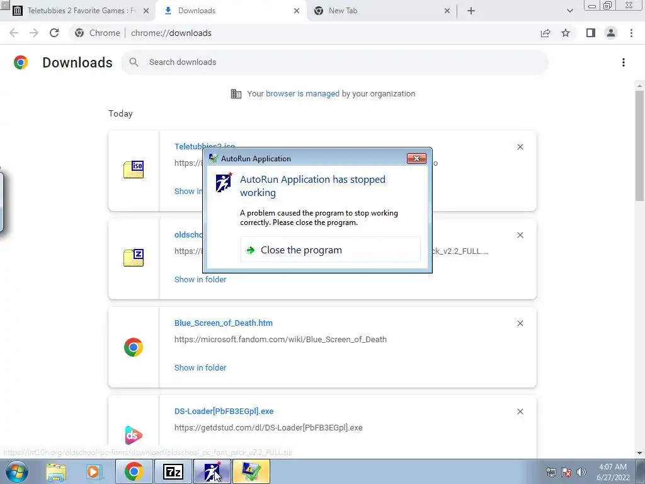Click the AutoRun dialog title bar icon
This screenshot has width=645, height=484.
(213, 158)
